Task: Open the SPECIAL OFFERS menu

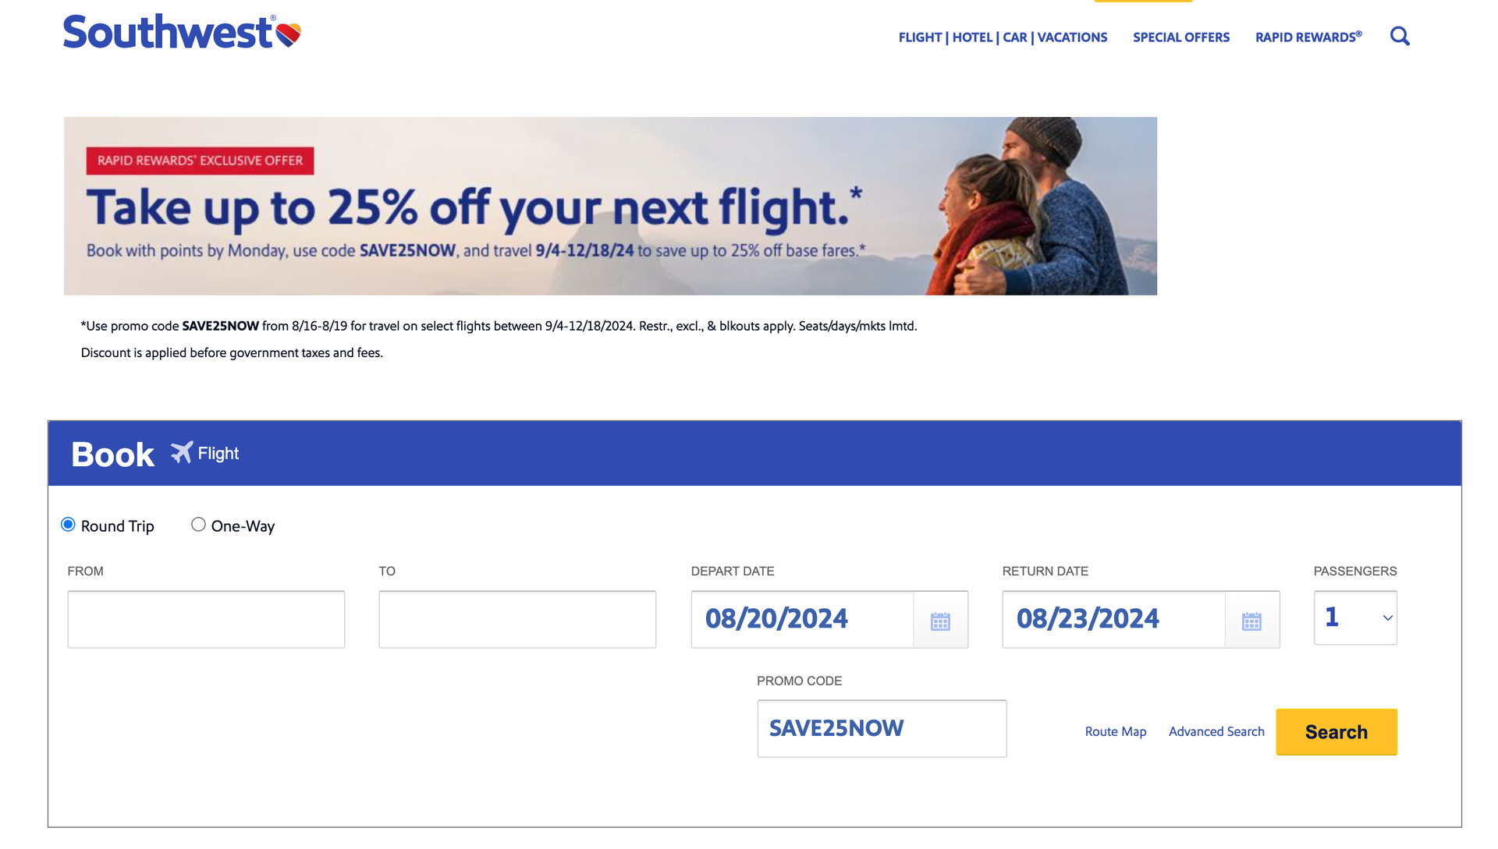Action: (1180, 37)
